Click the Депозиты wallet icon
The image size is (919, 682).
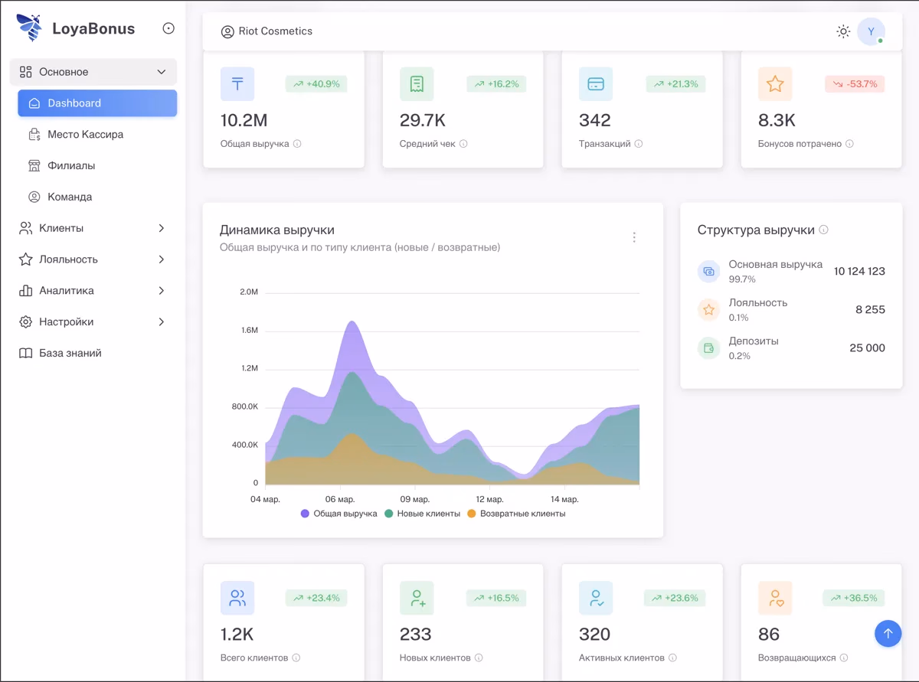709,348
